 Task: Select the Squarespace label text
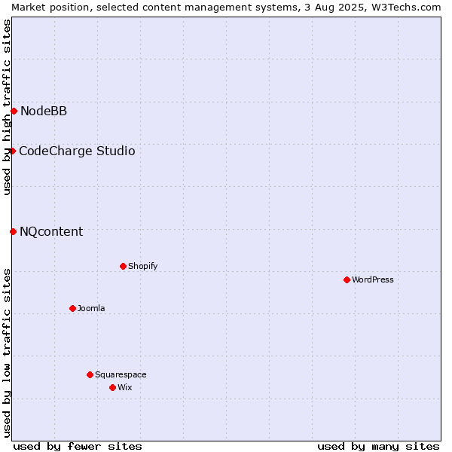click(121, 374)
